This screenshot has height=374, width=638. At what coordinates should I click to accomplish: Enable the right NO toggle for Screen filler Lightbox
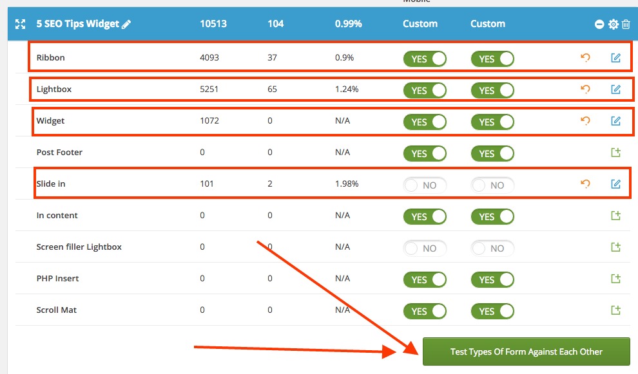click(492, 248)
